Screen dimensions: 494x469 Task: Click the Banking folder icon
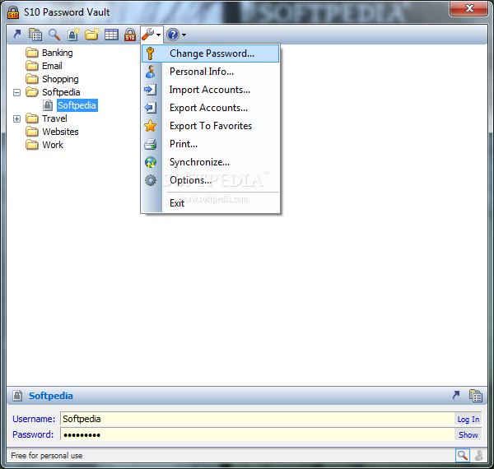click(x=32, y=53)
